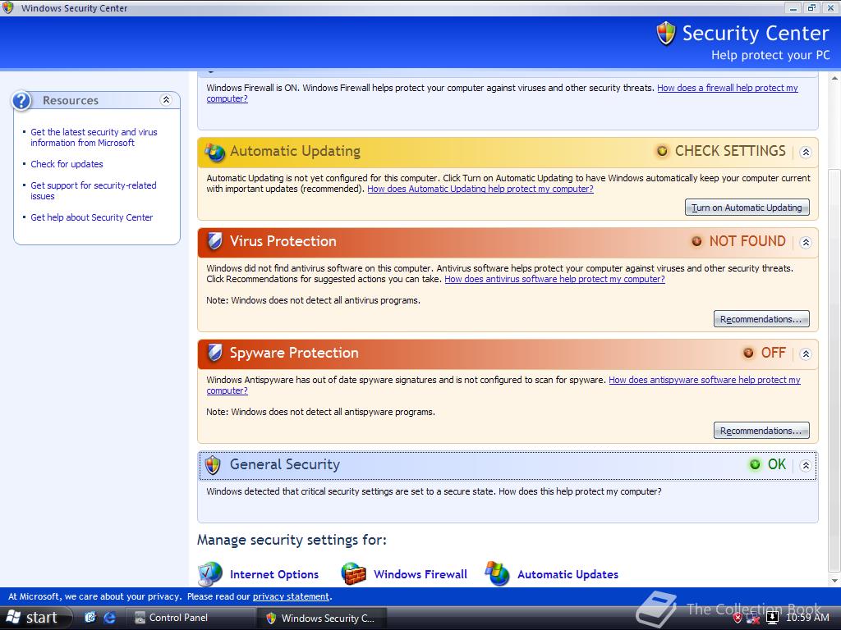Open the privacy statement link
This screenshot has width=841, height=630.
pos(291,596)
